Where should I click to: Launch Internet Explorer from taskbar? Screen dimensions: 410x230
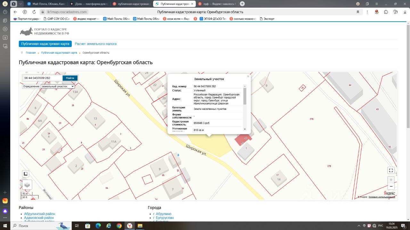109,226
